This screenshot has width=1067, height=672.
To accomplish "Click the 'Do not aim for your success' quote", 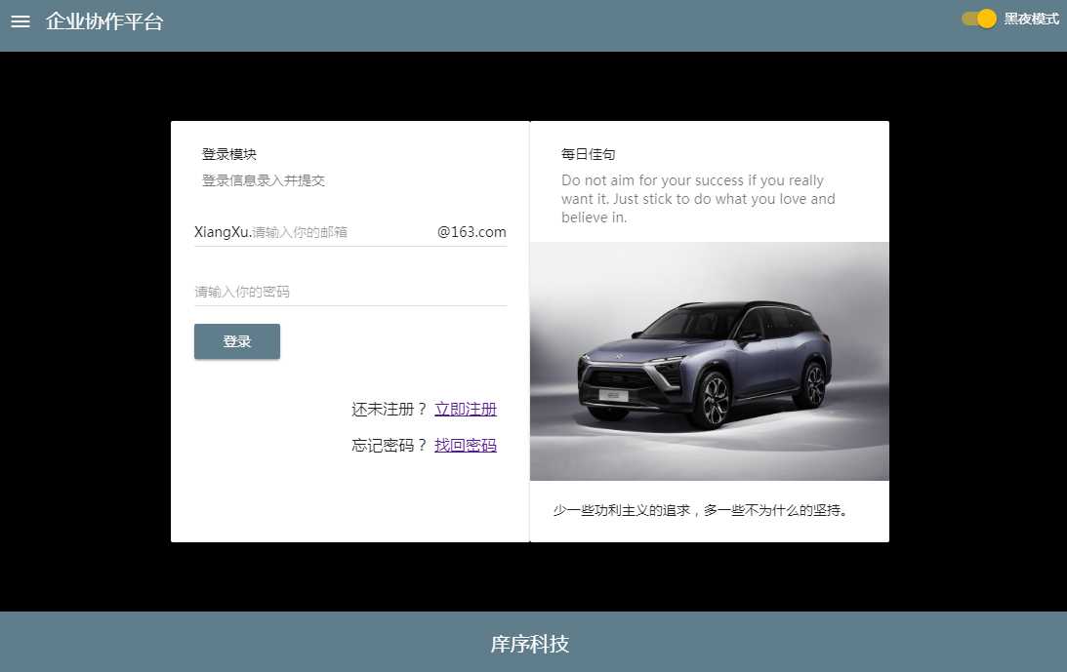I will click(698, 199).
